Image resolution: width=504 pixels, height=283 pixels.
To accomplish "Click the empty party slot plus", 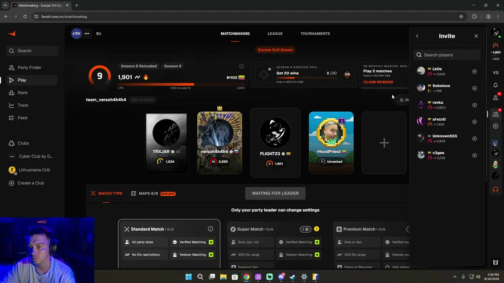I will coord(384,143).
